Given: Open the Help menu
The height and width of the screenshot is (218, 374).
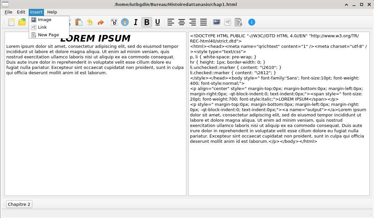Looking at the screenshot, I should coord(52,12).
